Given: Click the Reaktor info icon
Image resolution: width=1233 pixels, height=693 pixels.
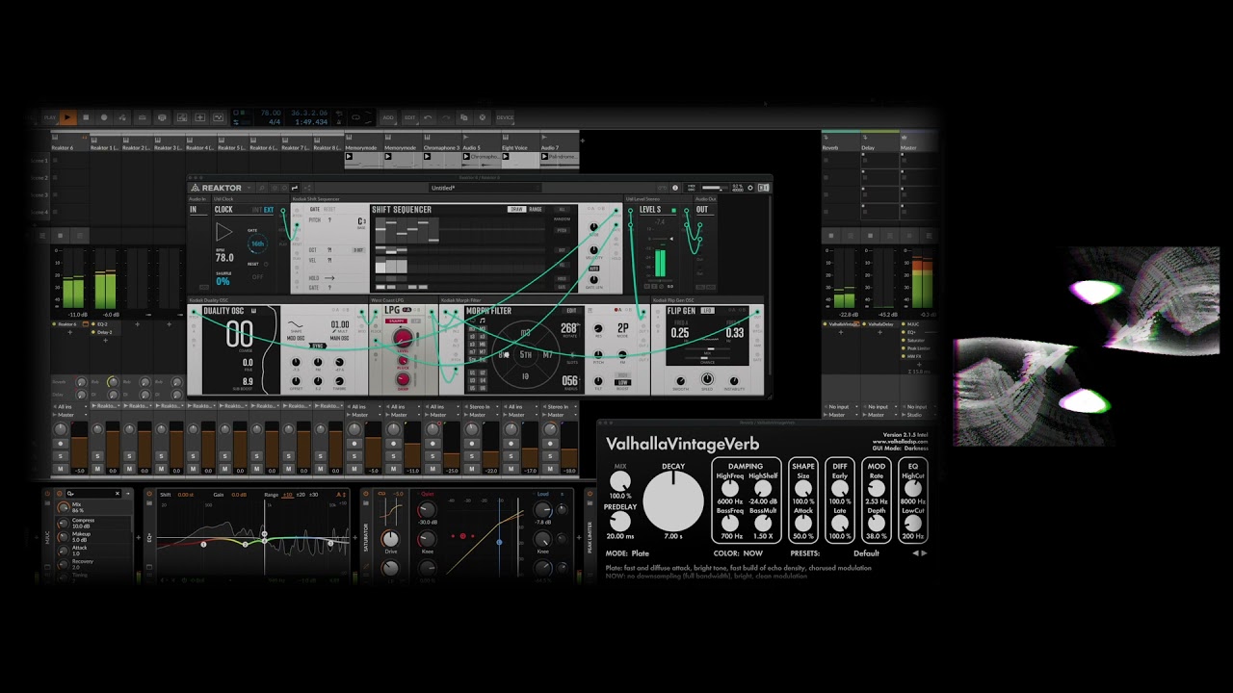Looking at the screenshot, I should tap(675, 188).
